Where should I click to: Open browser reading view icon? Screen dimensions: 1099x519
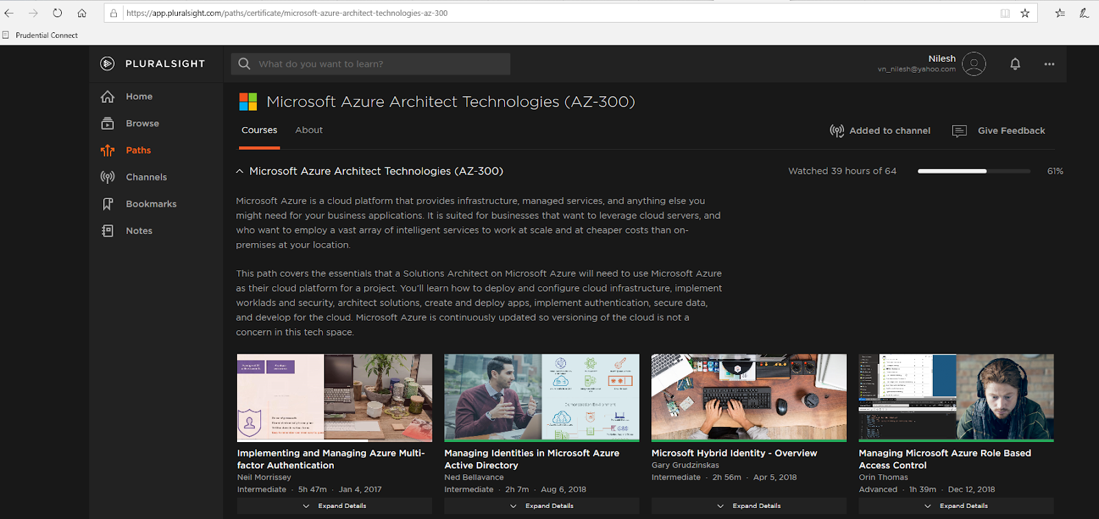pos(1005,13)
